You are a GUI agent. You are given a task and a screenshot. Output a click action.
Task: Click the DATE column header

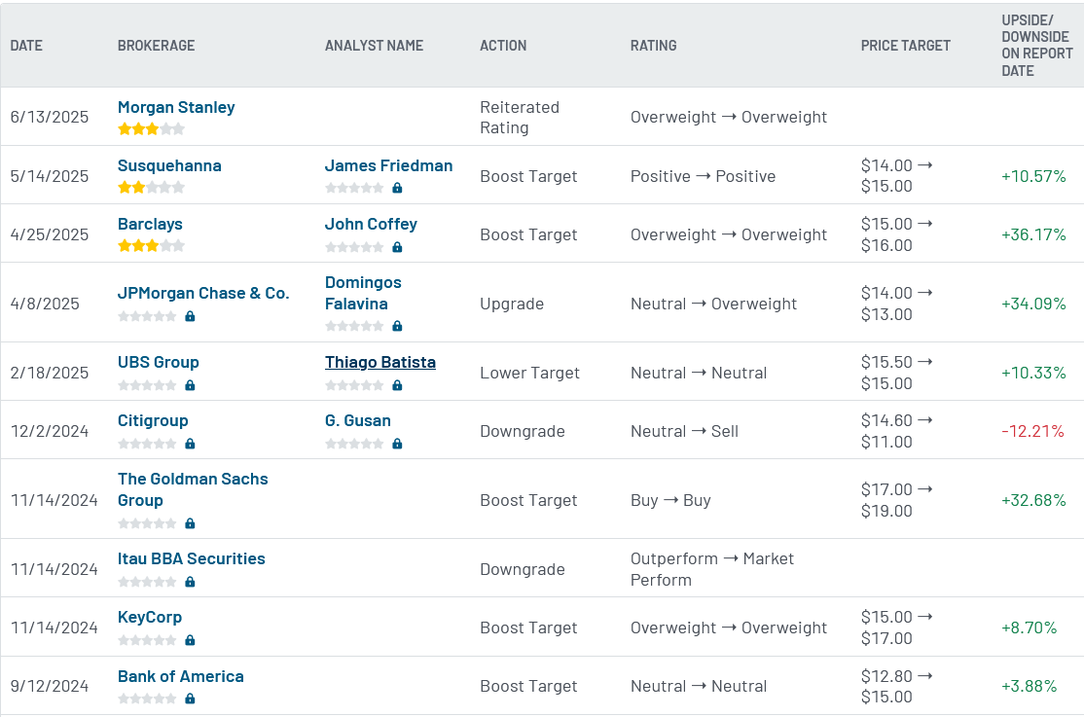26,46
